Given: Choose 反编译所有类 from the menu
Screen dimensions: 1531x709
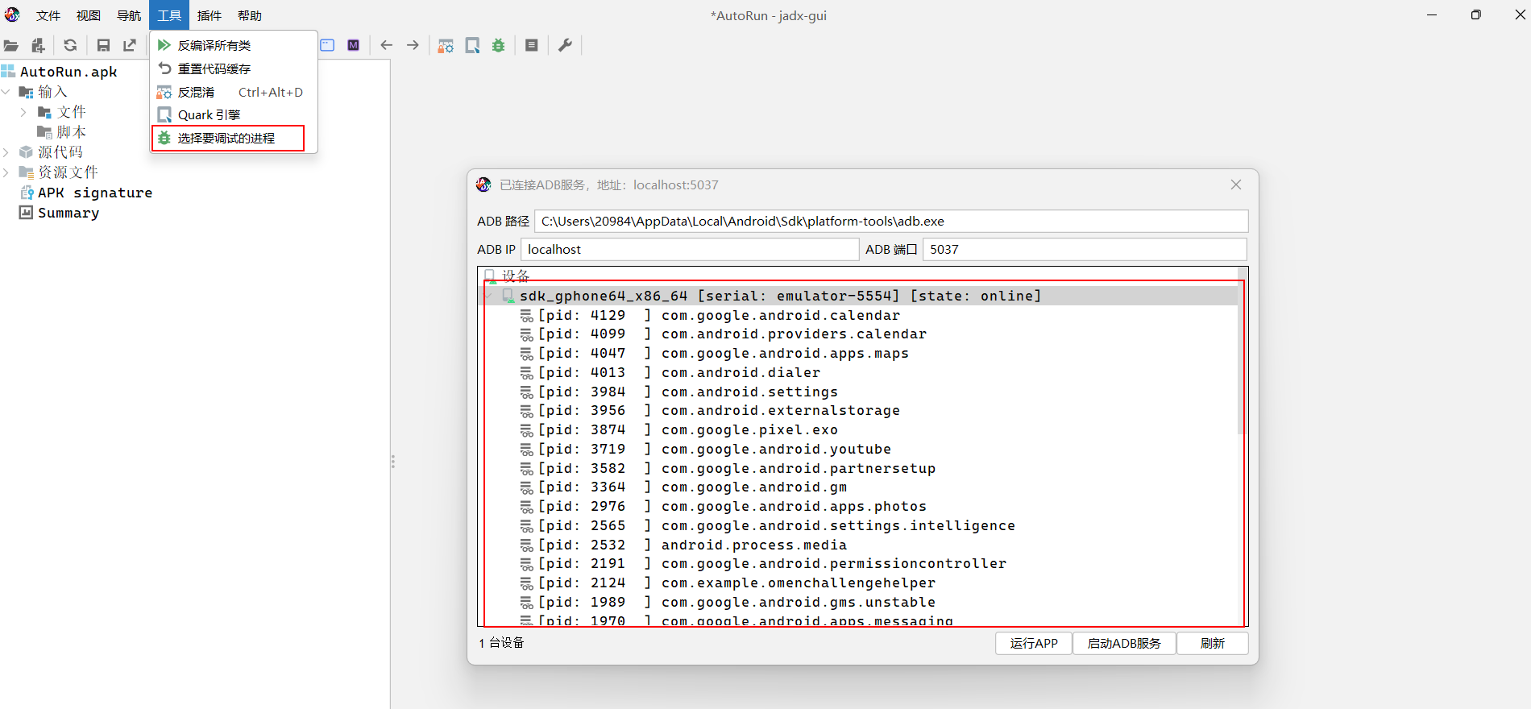Looking at the screenshot, I should click(x=234, y=45).
